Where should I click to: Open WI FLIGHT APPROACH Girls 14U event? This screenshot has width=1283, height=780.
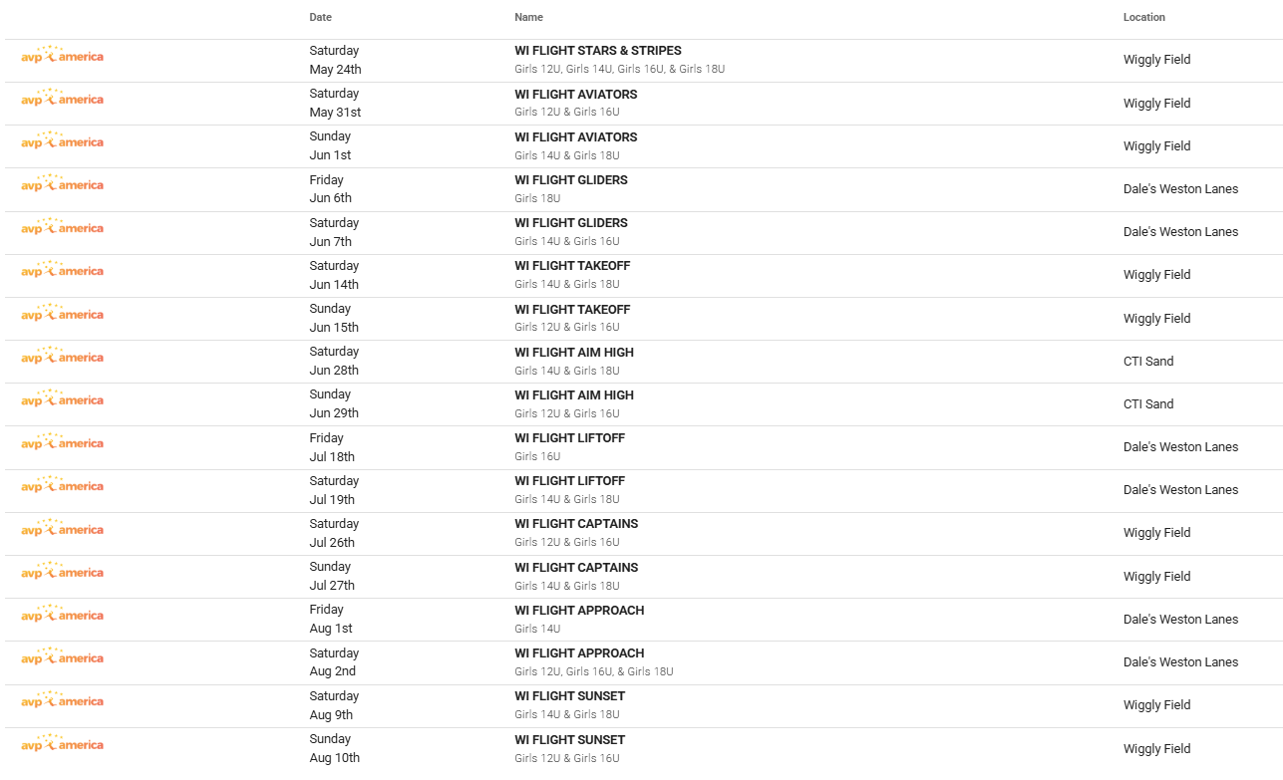(579, 611)
